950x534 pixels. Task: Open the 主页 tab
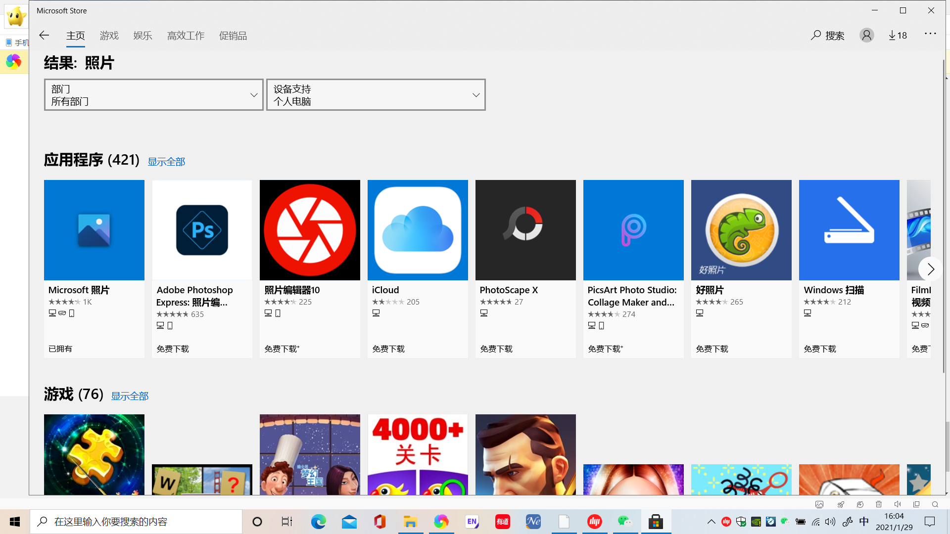coord(76,36)
